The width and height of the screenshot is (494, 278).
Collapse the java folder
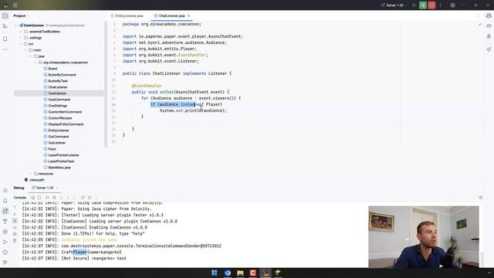[x=31, y=56]
